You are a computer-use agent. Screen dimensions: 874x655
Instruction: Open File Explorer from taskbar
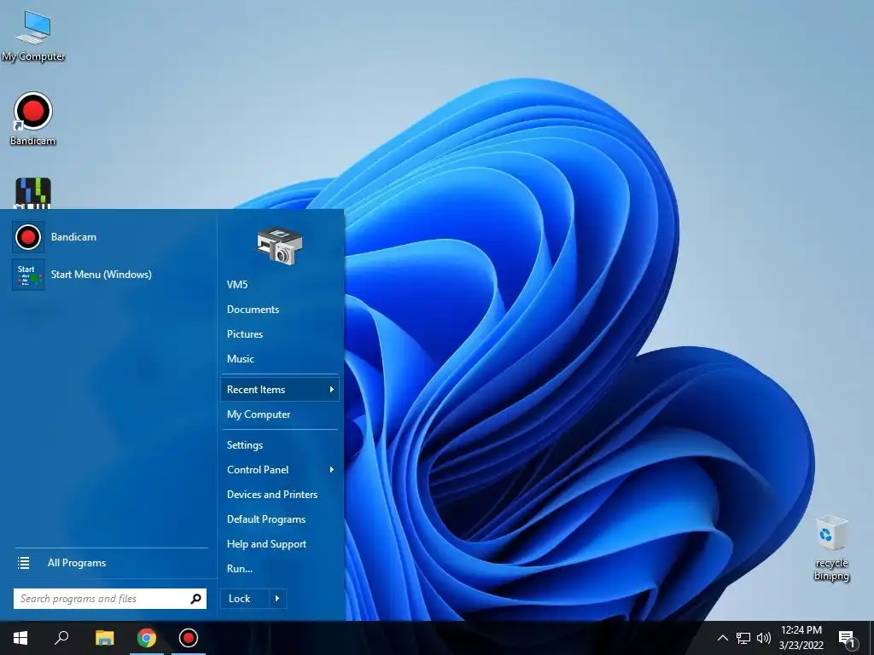[104, 638]
